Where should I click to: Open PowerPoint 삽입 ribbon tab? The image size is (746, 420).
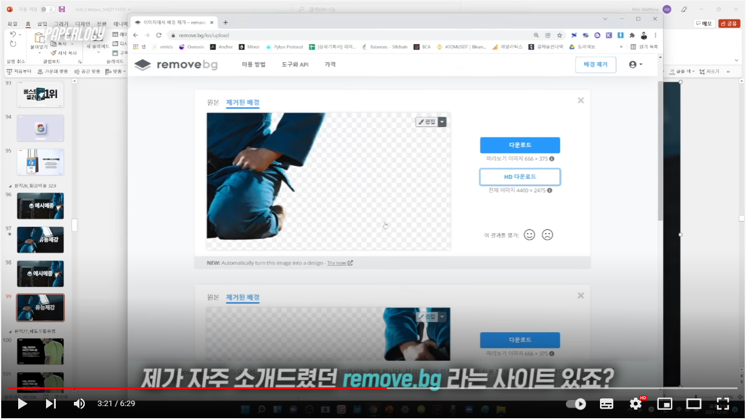coord(42,24)
